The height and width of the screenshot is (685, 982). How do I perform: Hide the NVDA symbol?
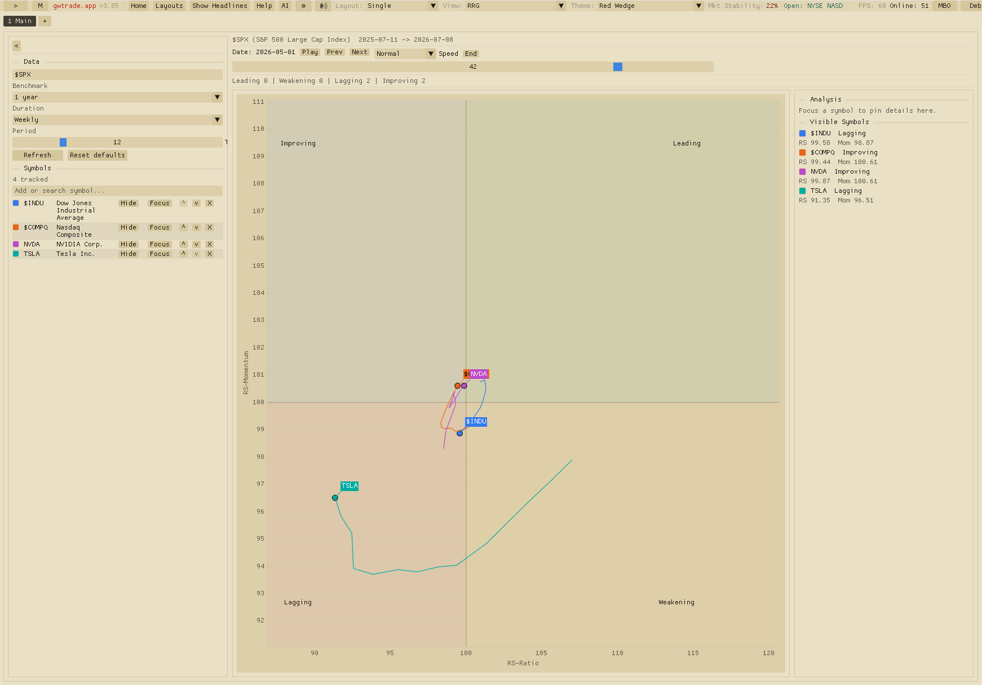129,244
